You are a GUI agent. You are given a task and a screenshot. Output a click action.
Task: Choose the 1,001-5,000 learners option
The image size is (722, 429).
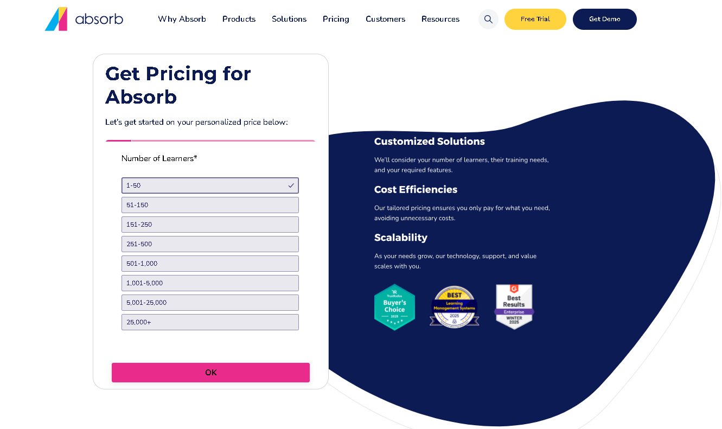pos(210,283)
